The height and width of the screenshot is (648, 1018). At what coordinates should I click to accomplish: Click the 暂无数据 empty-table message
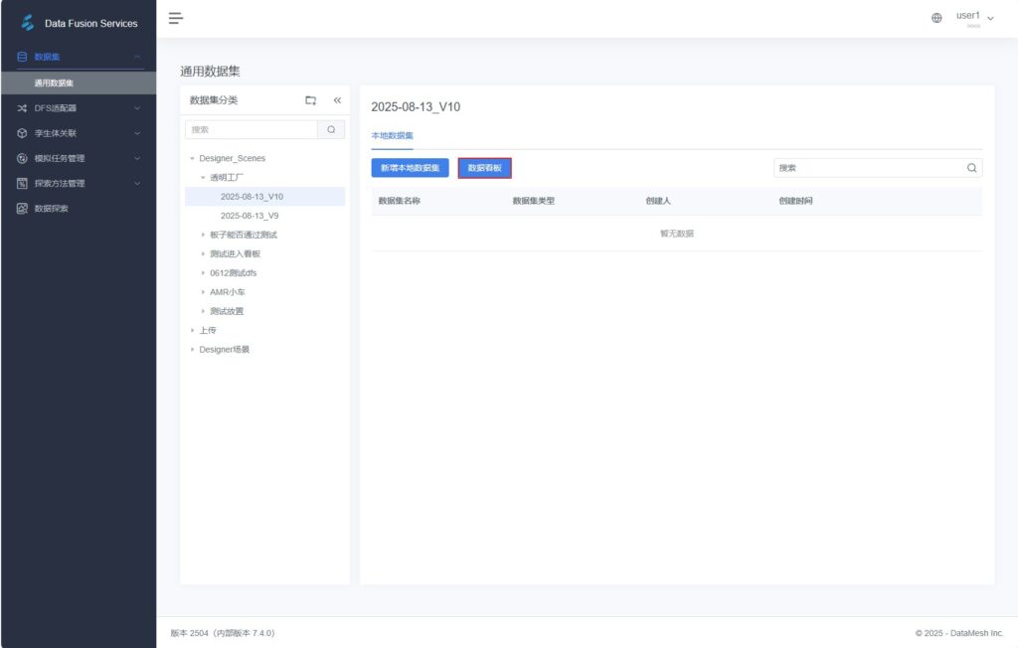[677, 234]
